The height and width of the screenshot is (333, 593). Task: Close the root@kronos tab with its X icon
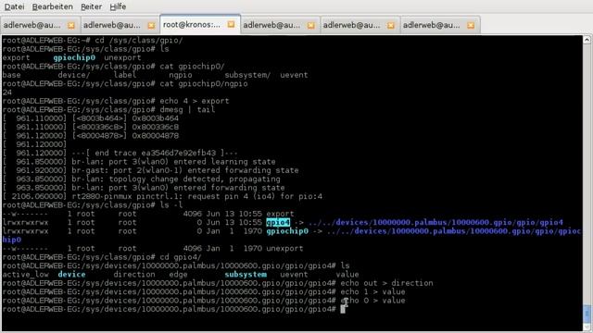(x=231, y=25)
